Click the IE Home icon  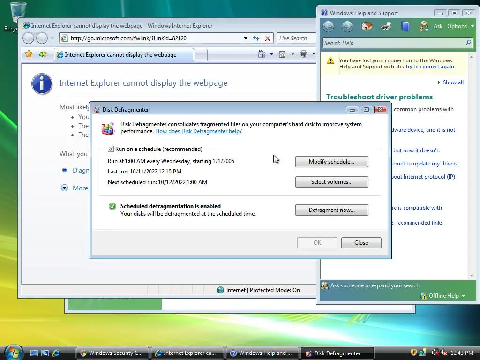(262, 54)
